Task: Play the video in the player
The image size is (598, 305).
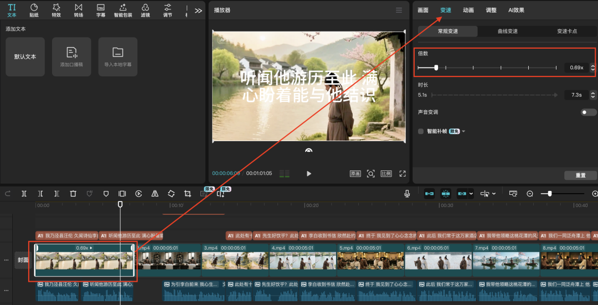Action: pyautogui.click(x=309, y=173)
